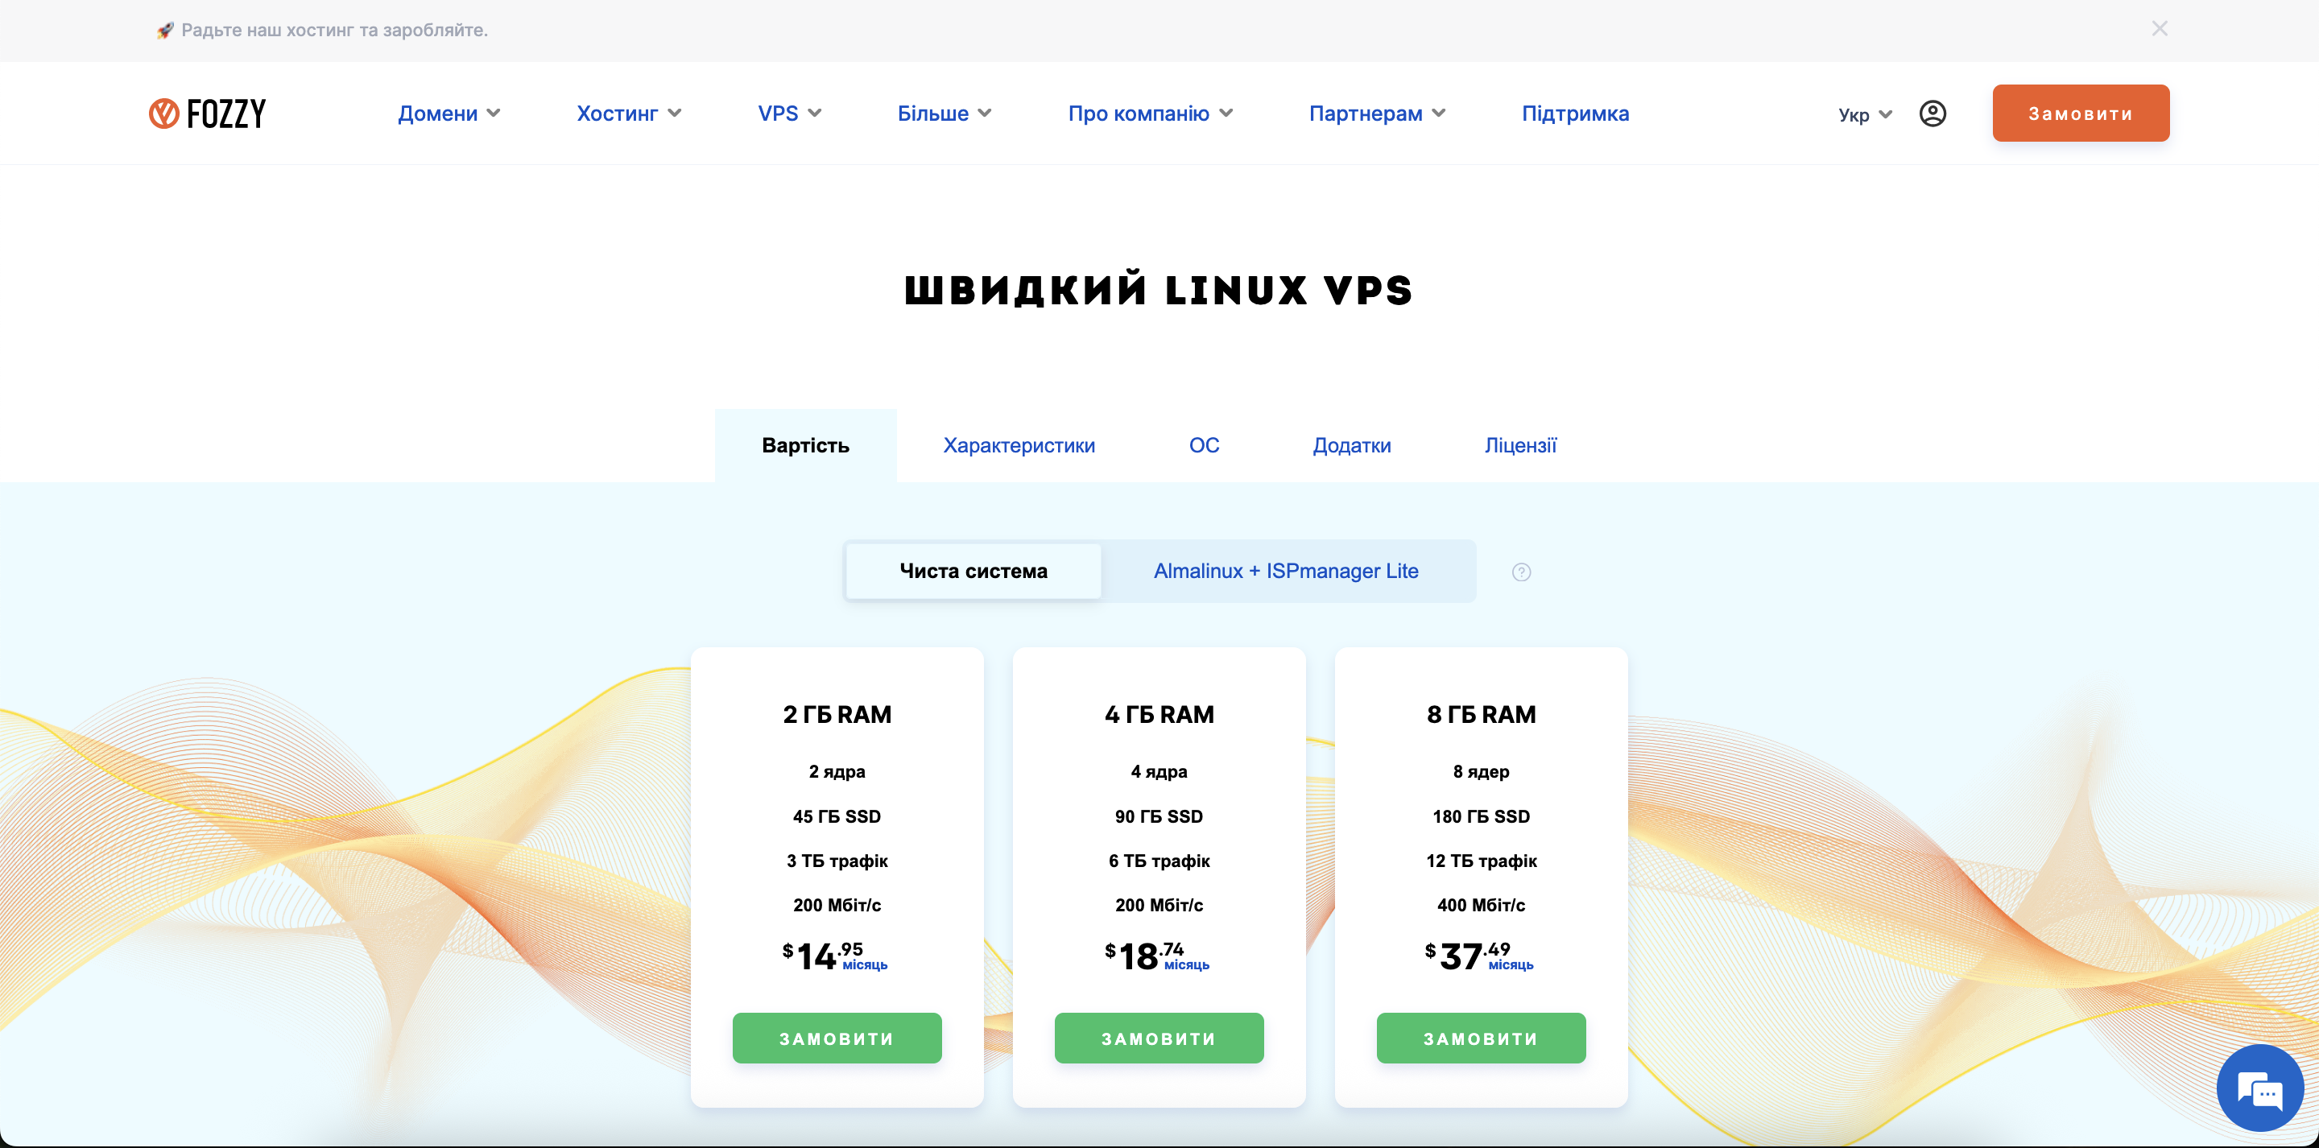Open the Ліцензії tab
2319x1148 pixels.
pyautogui.click(x=1519, y=445)
